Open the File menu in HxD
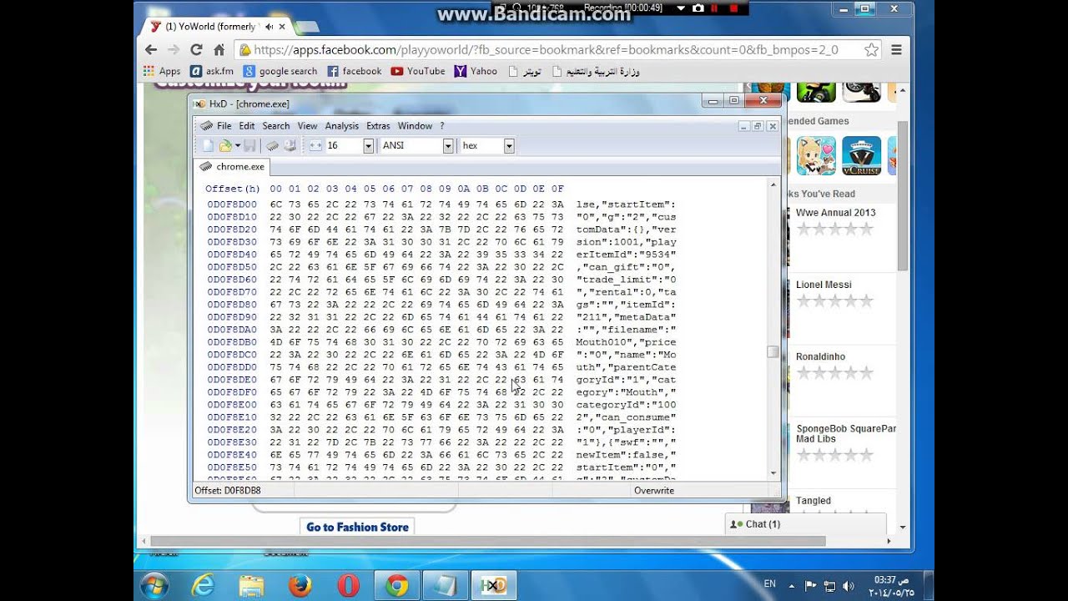Screen dimensions: 1068x601 pos(224,126)
